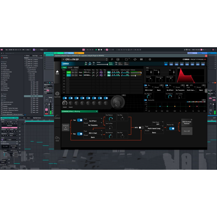217x217 pixels.
Task: Mute Part 1 Piano
Action: [73, 72]
